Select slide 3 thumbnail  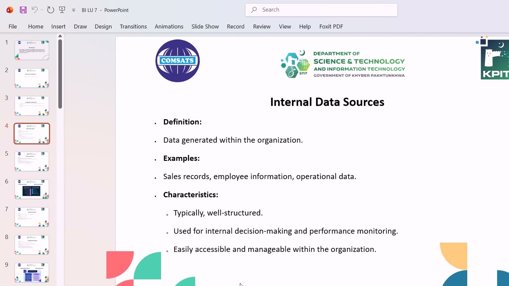[32, 106]
